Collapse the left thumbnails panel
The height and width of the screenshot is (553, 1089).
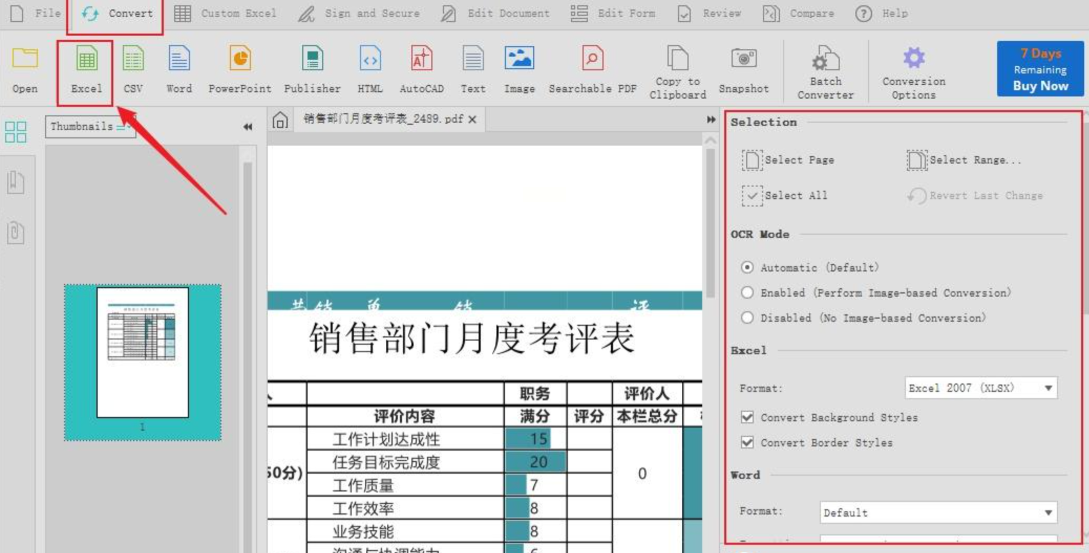[x=248, y=127]
